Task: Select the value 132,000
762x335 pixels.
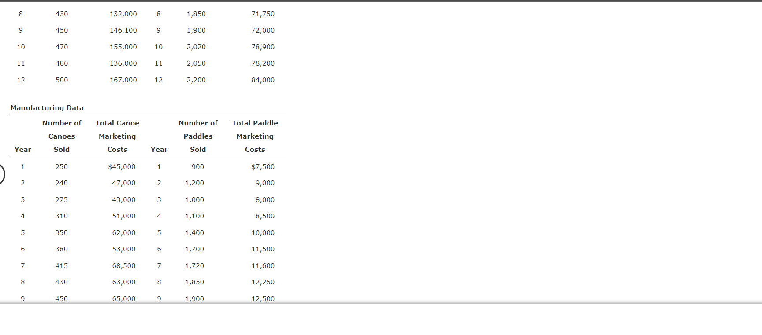Action: click(x=123, y=14)
